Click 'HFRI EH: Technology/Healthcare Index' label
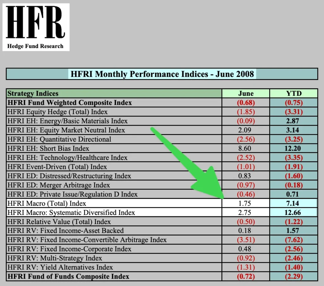The image size is (324, 286). coord(67,158)
